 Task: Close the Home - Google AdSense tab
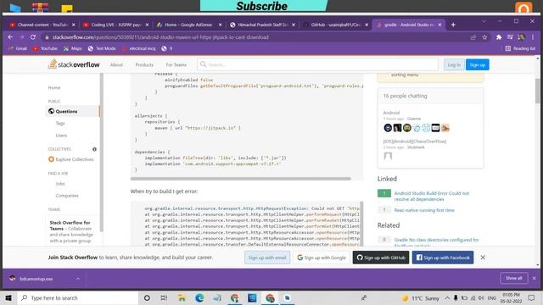[x=220, y=25]
